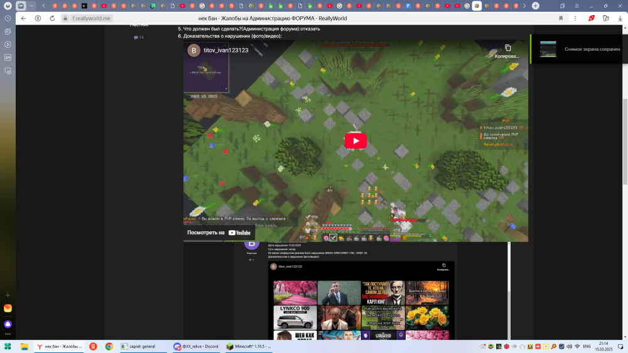The image size is (628, 353).
Task: Open the sidebar screenshot tool icon
Action: click(8, 71)
